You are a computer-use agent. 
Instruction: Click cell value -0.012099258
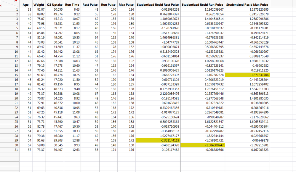(x=170, y=9)
